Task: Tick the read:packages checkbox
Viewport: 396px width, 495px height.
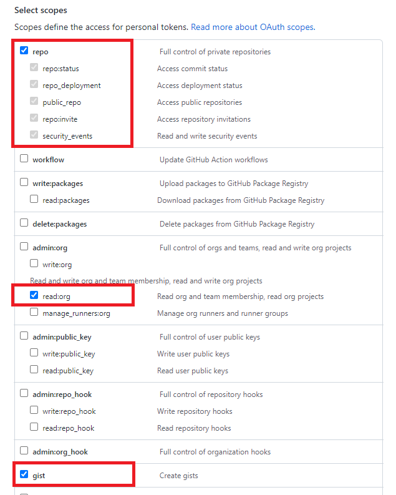Action: coord(34,199)
